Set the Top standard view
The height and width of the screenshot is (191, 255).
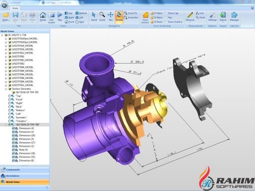(68, 13)
